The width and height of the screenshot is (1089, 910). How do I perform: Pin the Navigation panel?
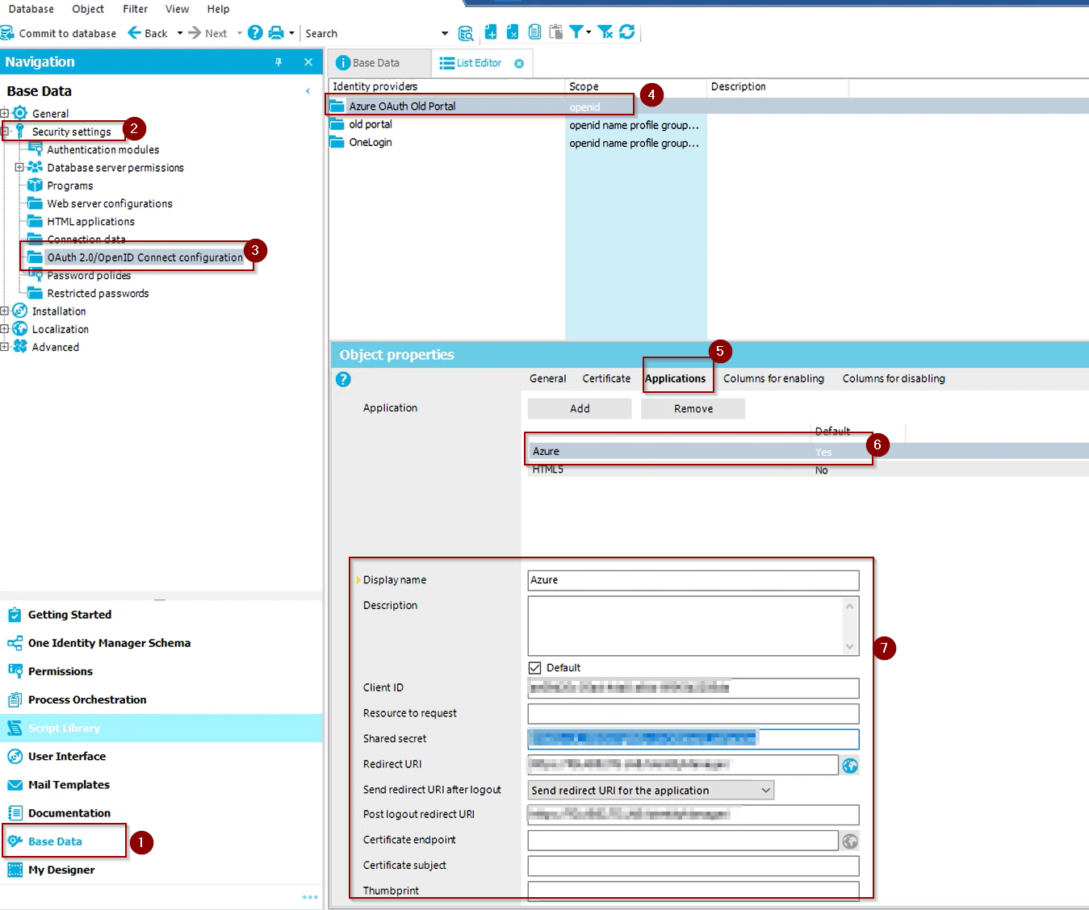[x=279, y=62]
